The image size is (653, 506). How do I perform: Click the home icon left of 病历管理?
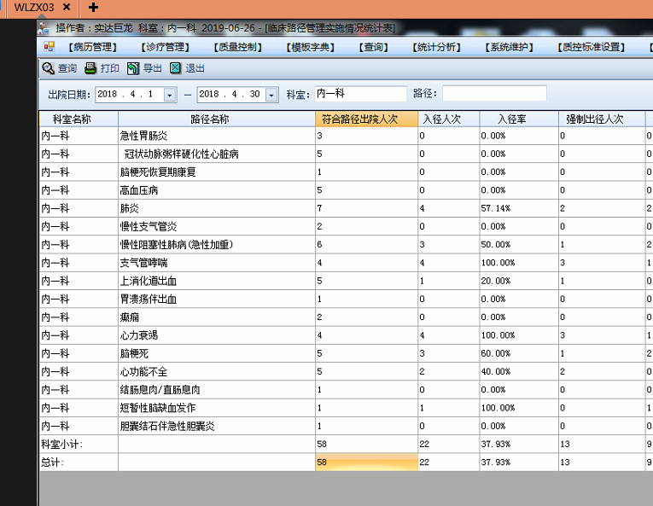coord(50,47)
